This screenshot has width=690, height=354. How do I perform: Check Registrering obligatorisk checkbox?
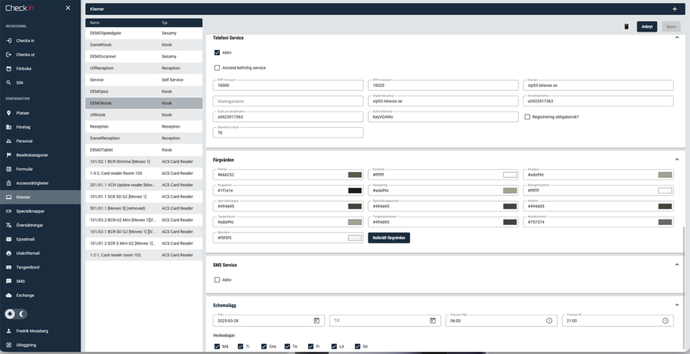click(x=527, y=117)
